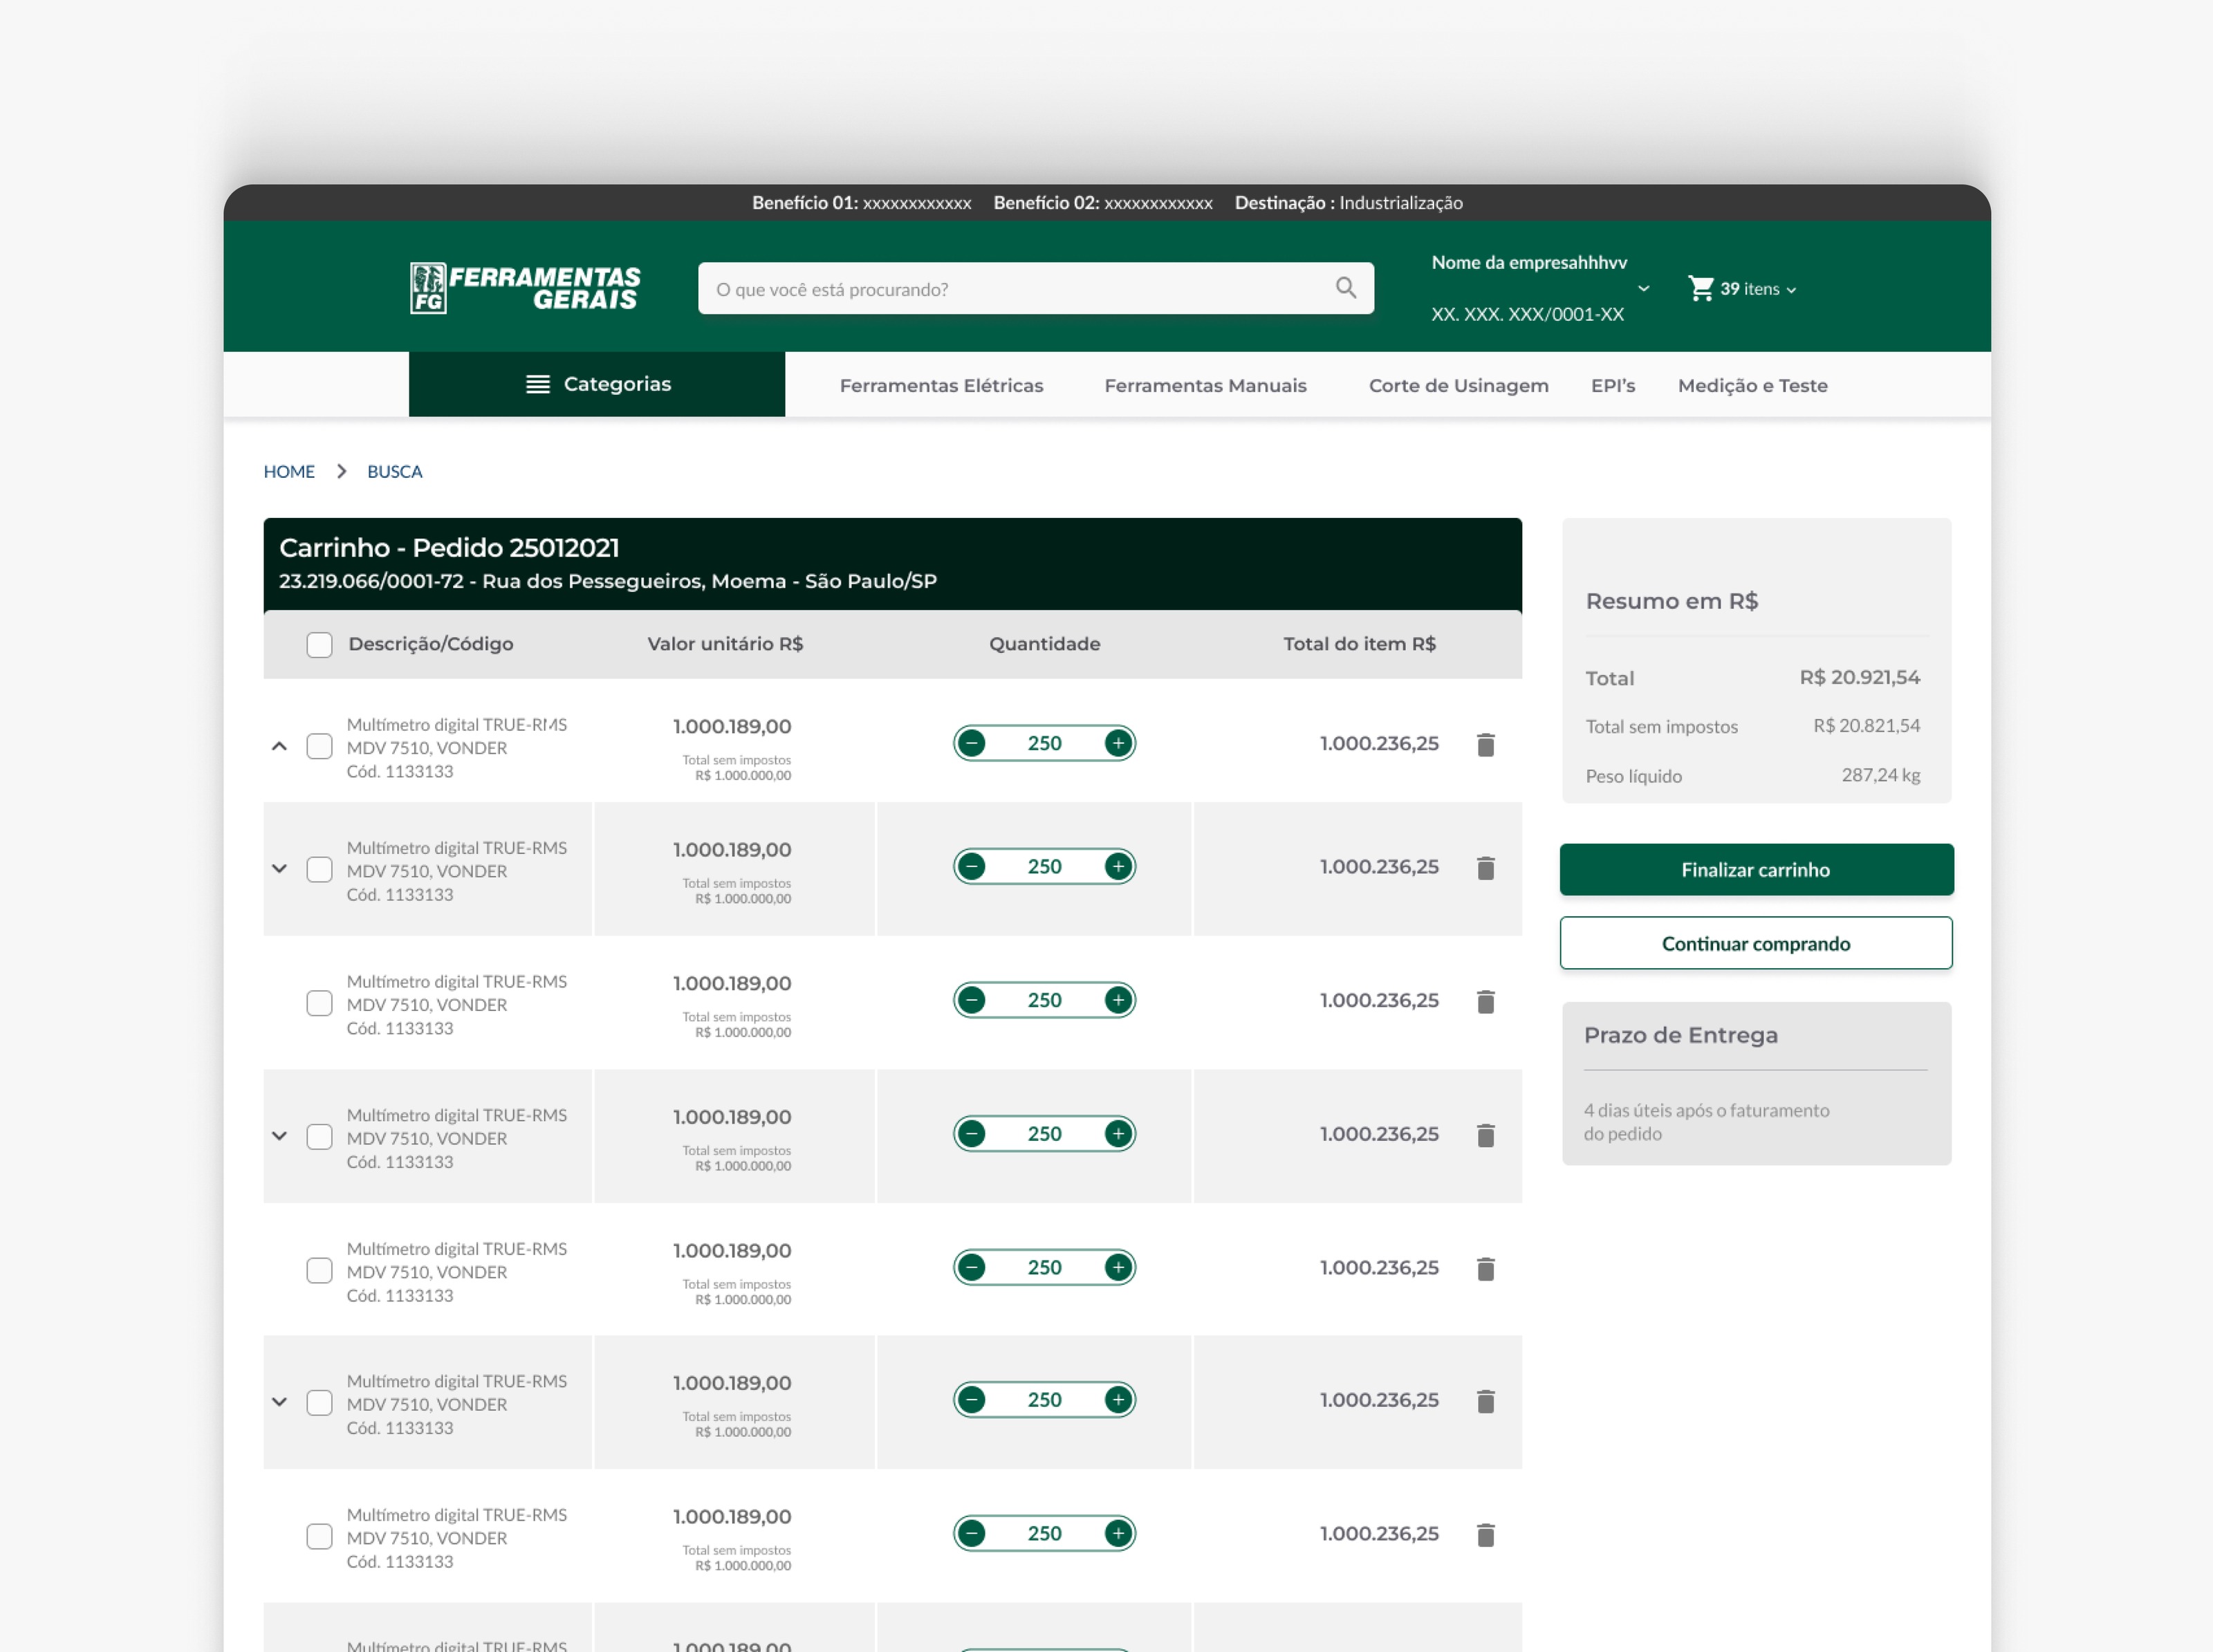Screen dimensions: 2213x1652
Task: Add one unit on the third cart row
Action: point(1118,1000)
